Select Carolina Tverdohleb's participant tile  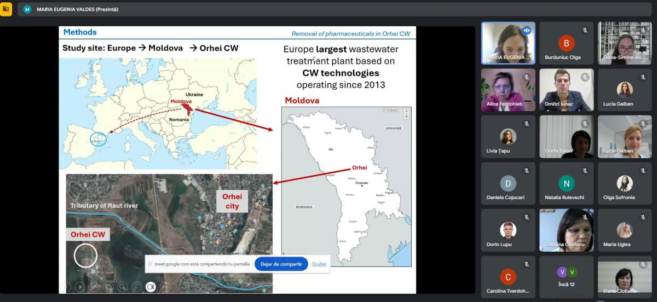point(508,276)
